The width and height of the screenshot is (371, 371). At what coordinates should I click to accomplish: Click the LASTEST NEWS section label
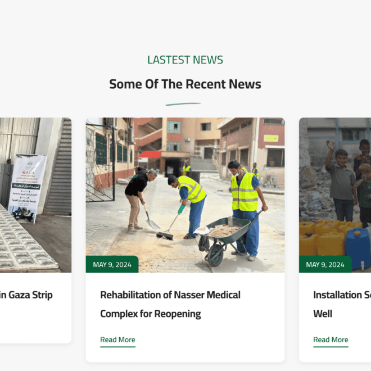coord(185,60)
